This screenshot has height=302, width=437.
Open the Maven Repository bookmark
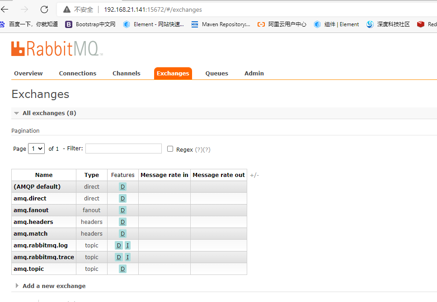tap(221, 24)
